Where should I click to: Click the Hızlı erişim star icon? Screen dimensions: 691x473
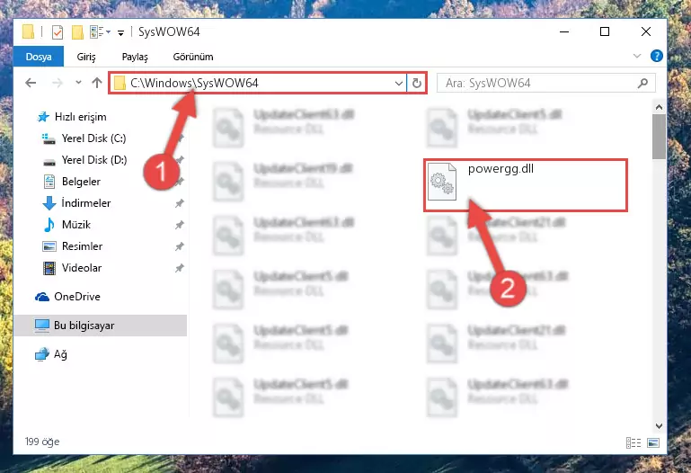[x=43, y=117]
